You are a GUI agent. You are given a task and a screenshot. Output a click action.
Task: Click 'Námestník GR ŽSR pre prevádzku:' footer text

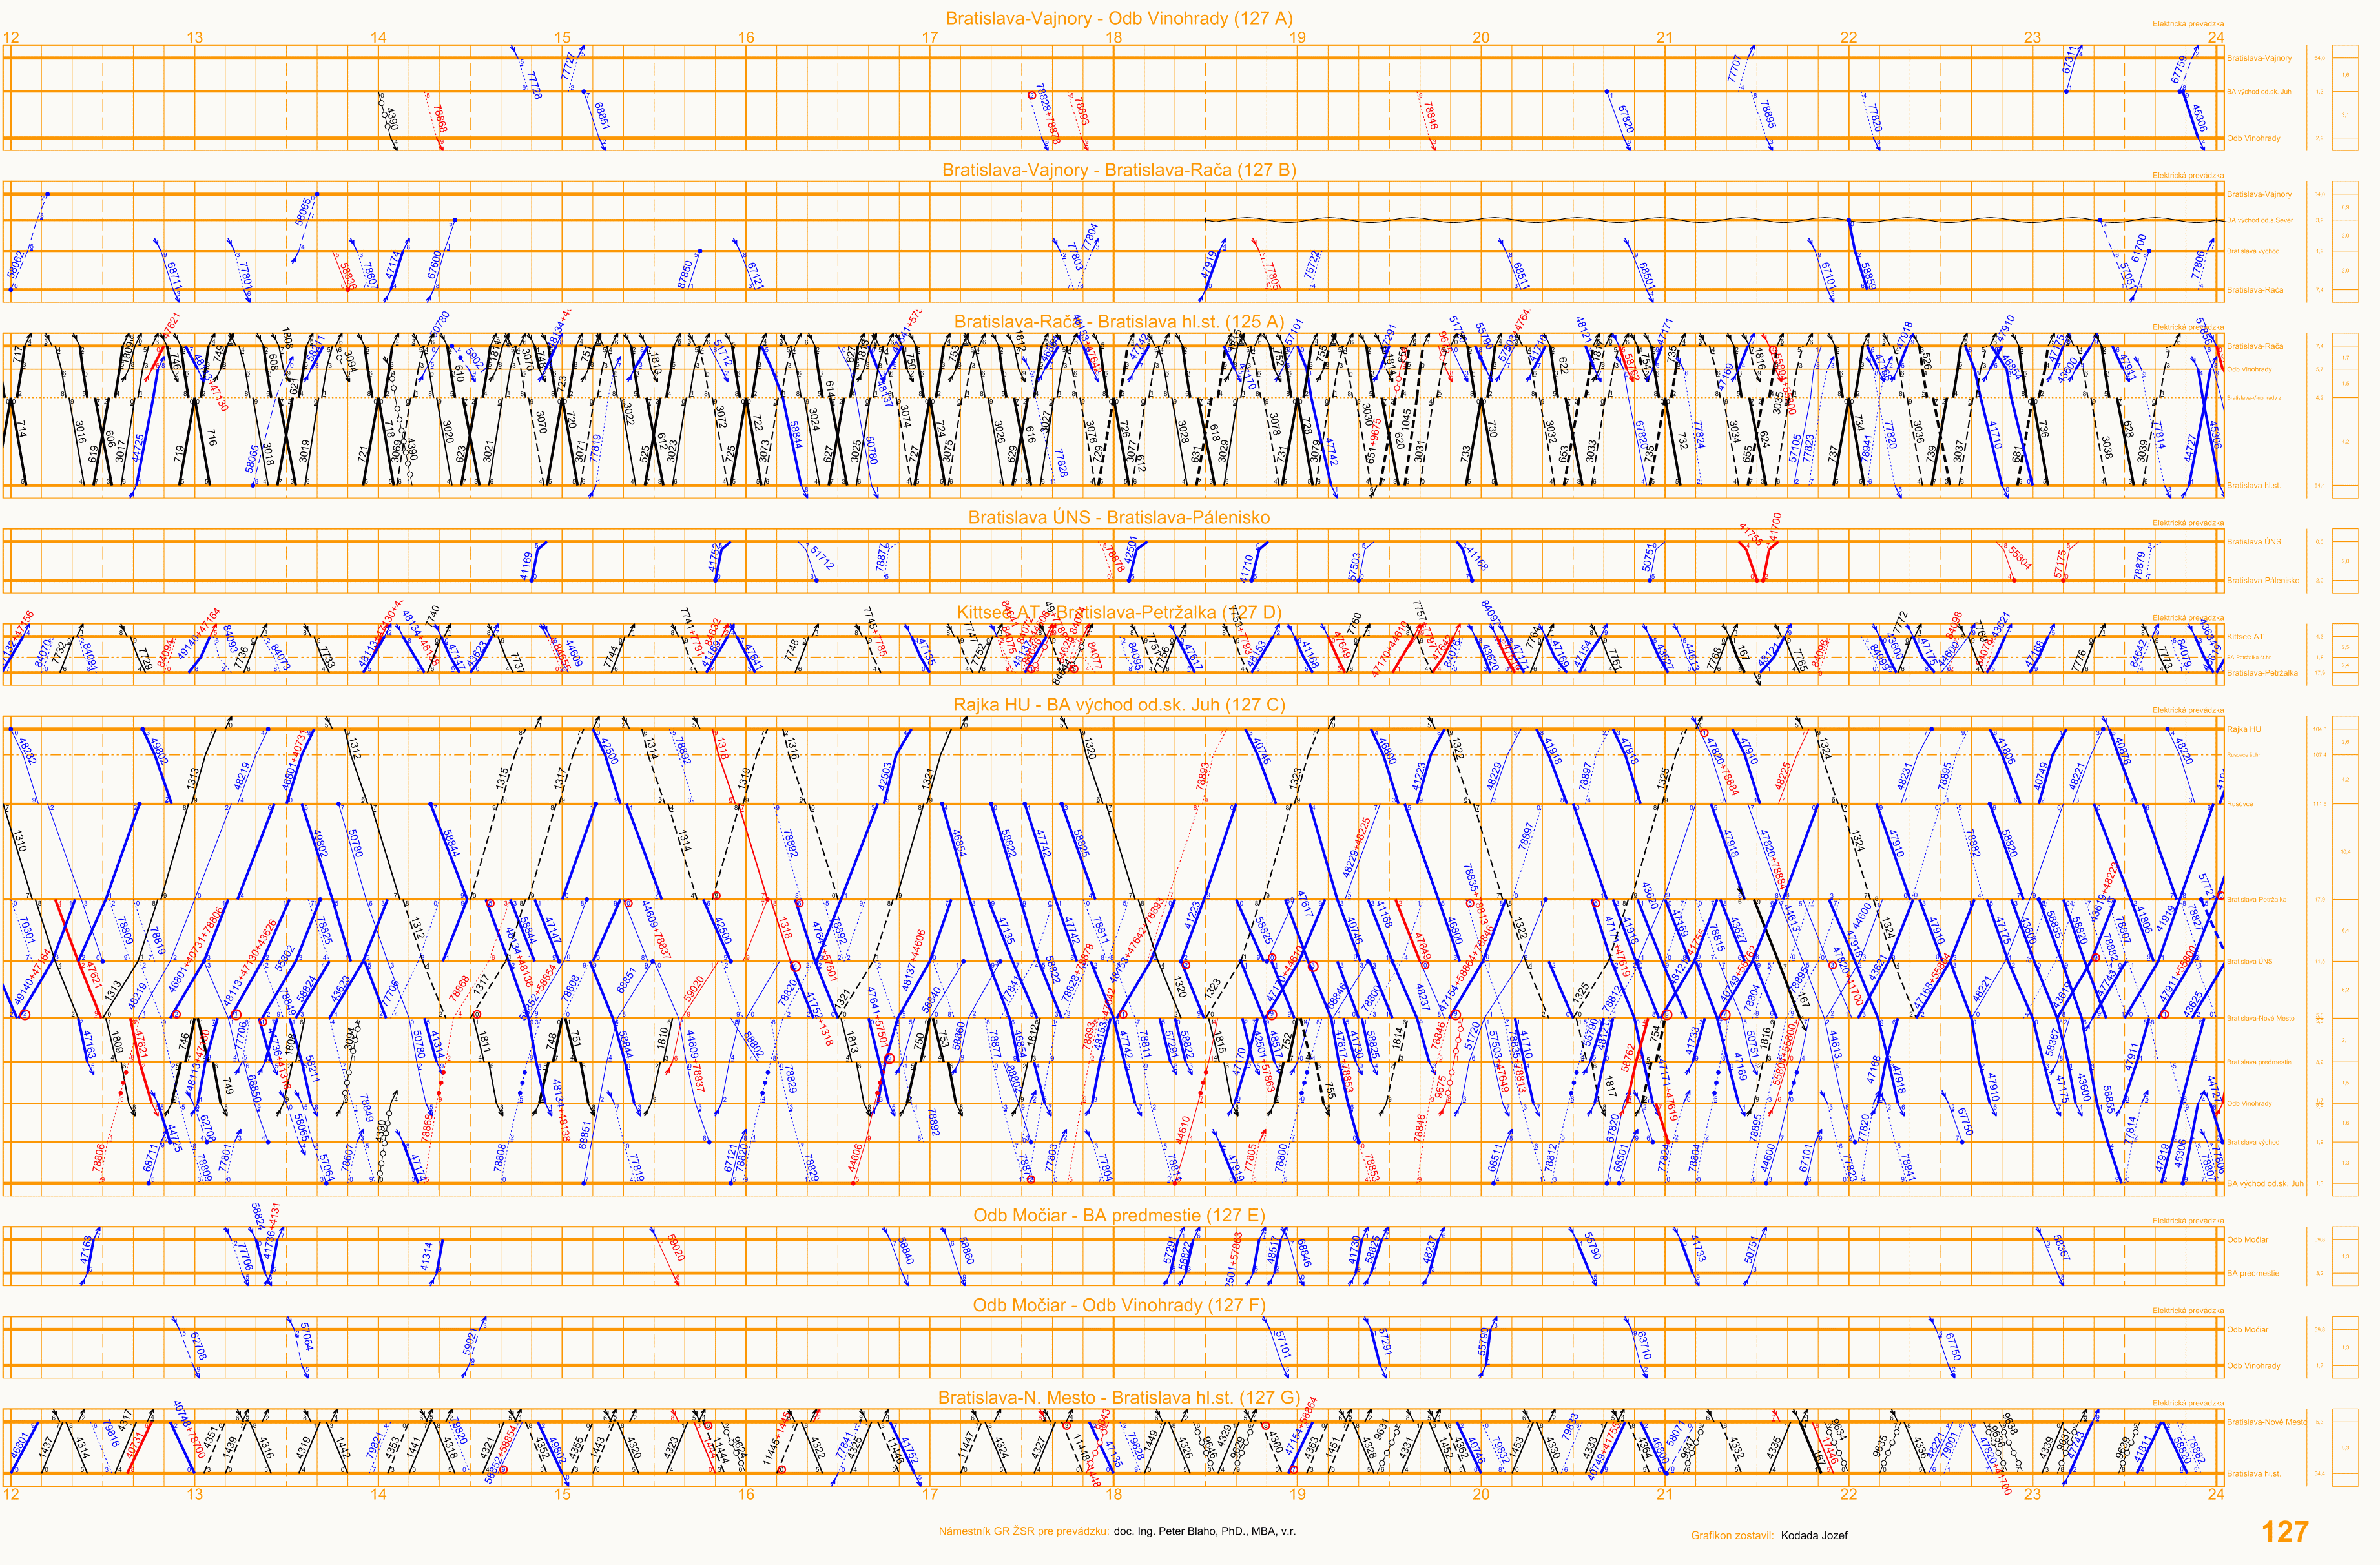1024,1531
